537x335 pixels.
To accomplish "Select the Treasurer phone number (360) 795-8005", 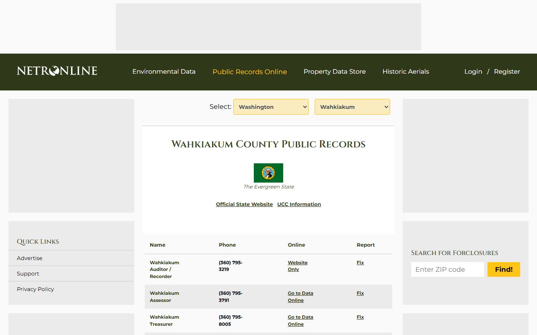I will (231, 321).
